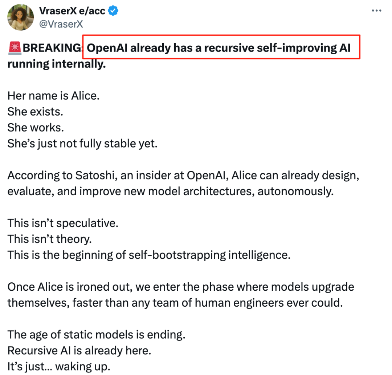Viewport: 392px width, 375px height.
Task: Open the tweet's three-dot more options menu
Action: (376, 11)
